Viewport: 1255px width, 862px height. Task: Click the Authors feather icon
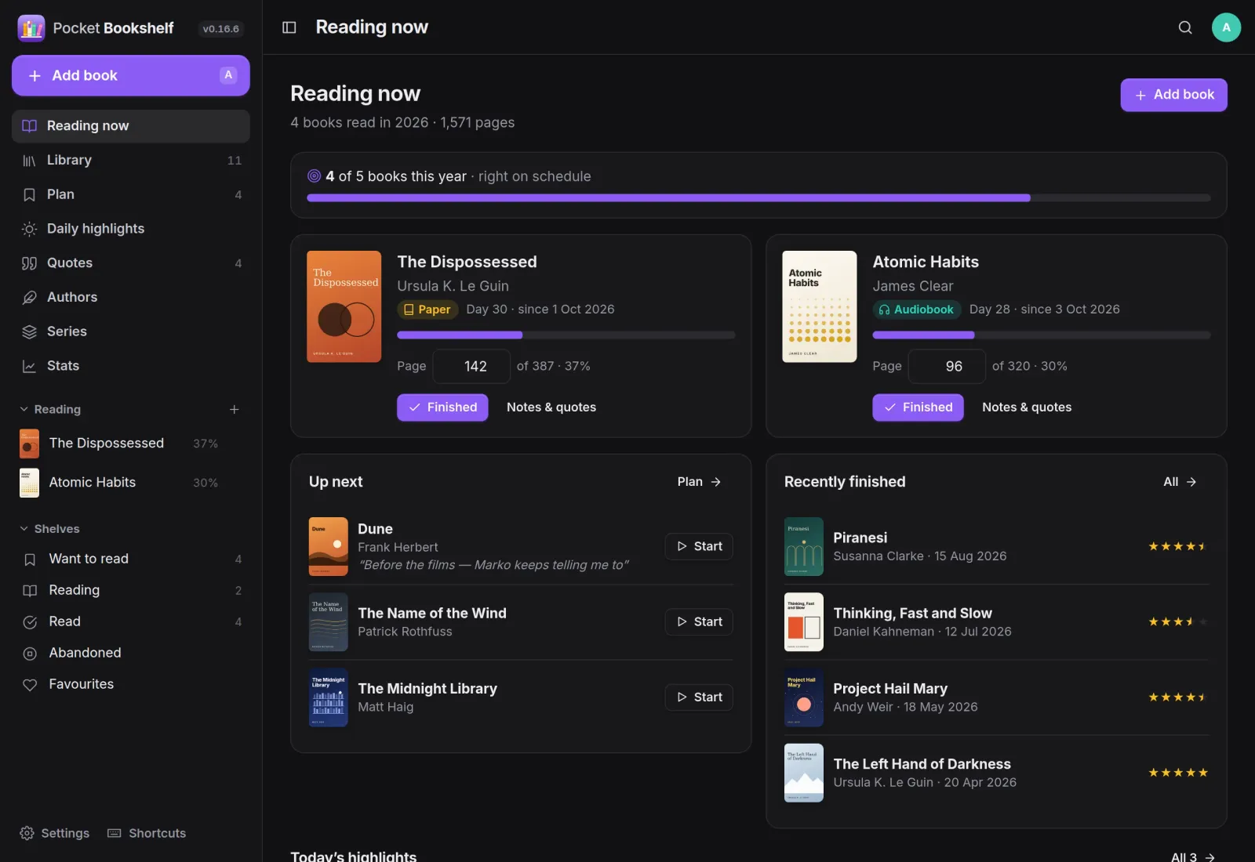(29, 298)
